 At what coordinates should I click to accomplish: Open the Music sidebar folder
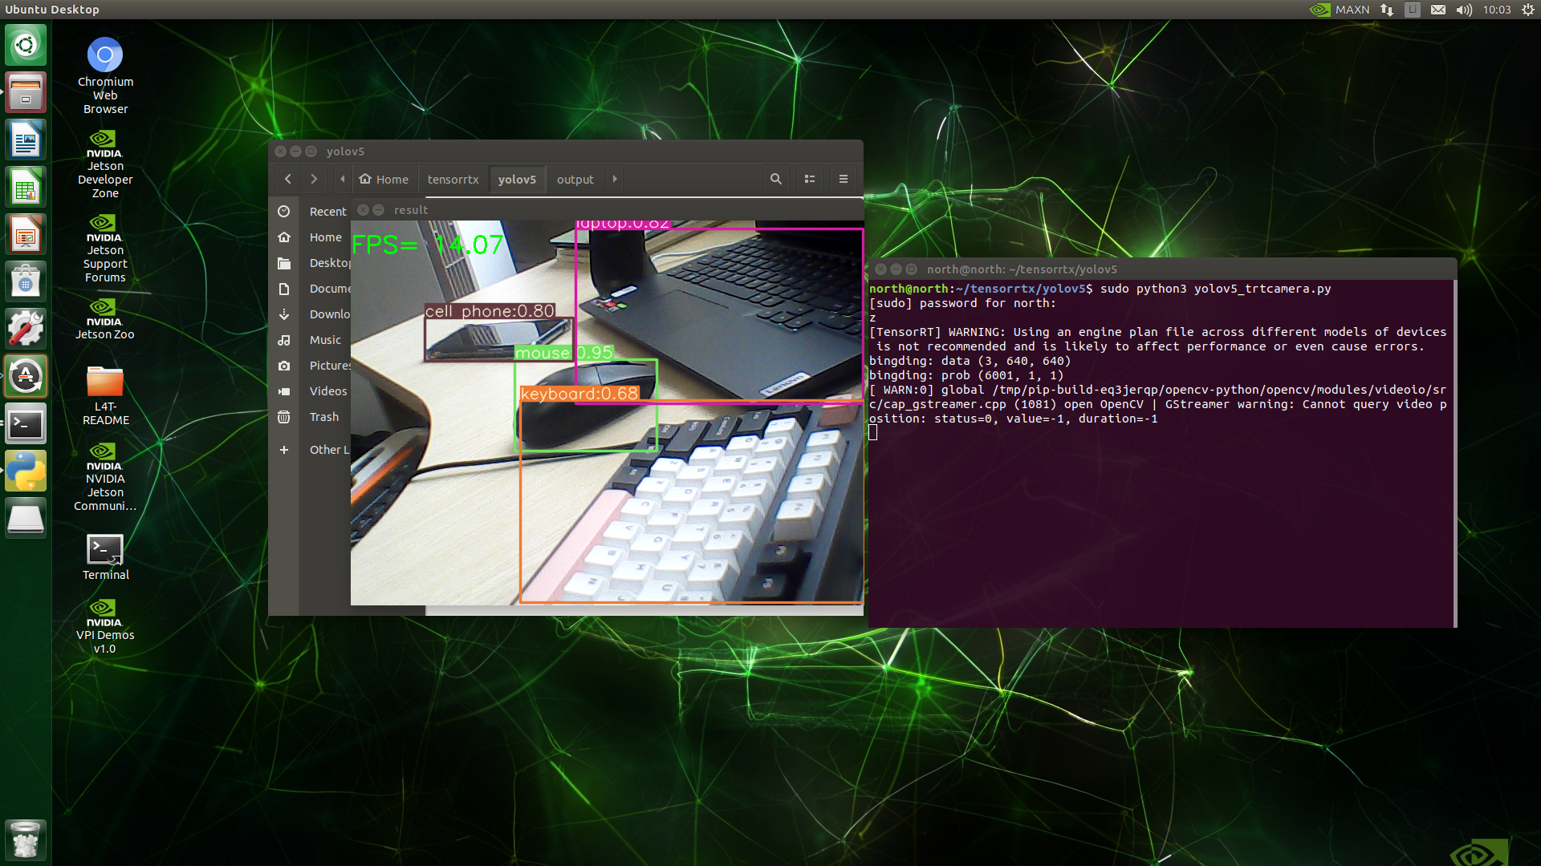pos(325,340)
